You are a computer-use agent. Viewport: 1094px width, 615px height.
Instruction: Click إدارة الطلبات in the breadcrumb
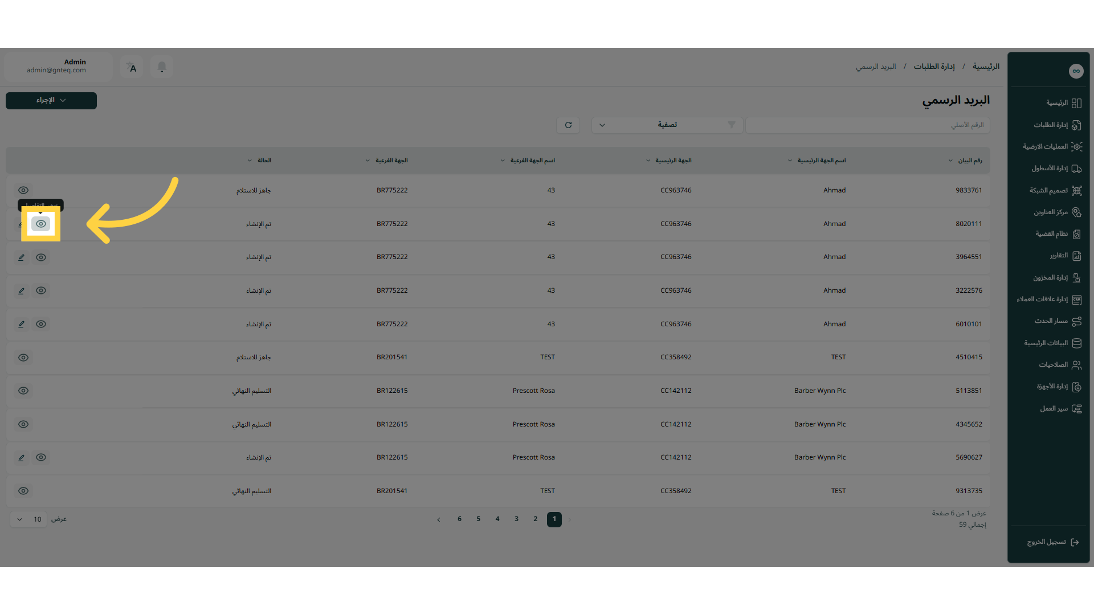pyautogui.click(x=934, y=67)
